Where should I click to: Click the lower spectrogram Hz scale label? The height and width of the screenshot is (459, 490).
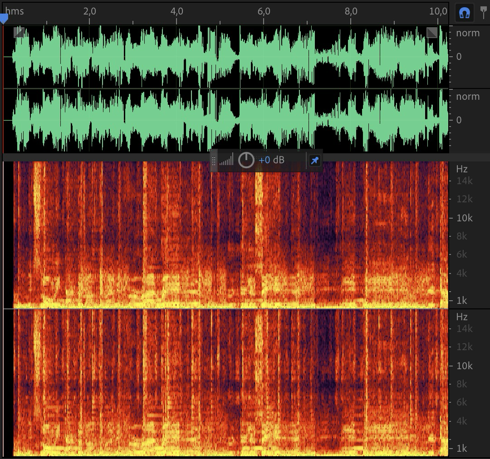tap(461, 317)
